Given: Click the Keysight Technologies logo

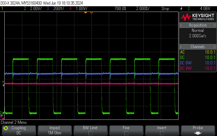Looking at the screenshot, I should pyautogui.click(x=198, y=17).
